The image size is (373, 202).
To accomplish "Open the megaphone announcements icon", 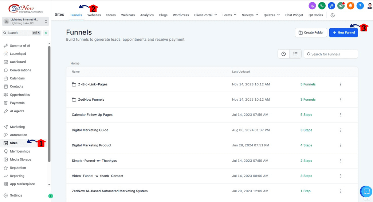I will pos(341,6).
